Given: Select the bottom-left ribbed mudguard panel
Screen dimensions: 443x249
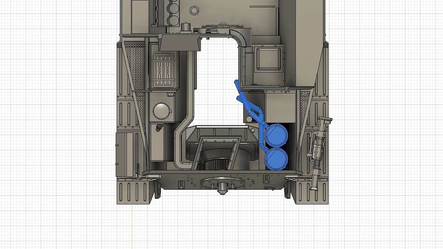Looking at the screenshot, I should click(x=135, y=192).
